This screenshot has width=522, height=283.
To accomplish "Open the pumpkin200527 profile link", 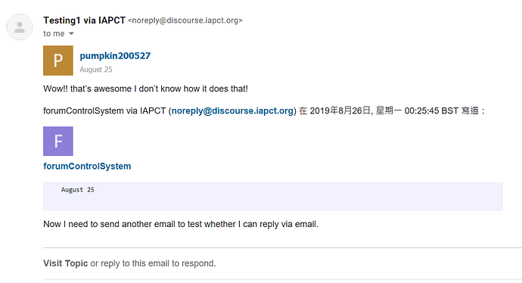I will tap(115, 55).
